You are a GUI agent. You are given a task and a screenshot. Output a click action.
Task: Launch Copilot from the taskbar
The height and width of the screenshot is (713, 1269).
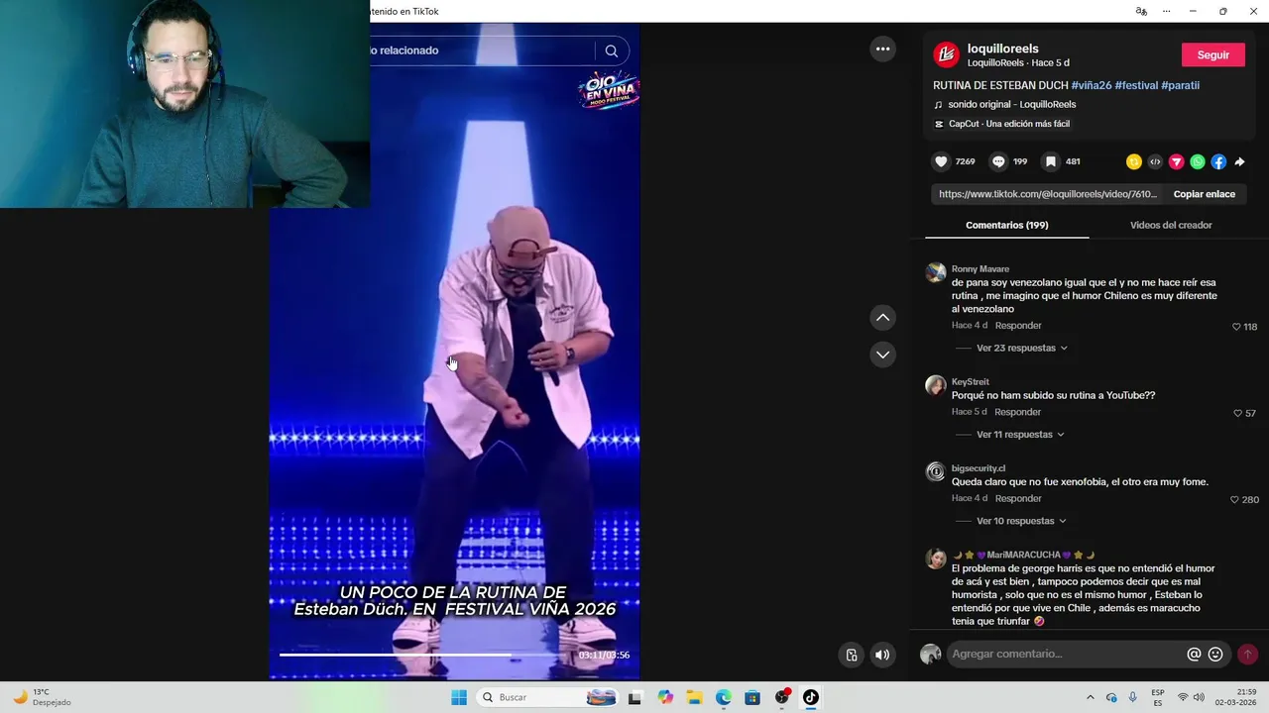665,697
